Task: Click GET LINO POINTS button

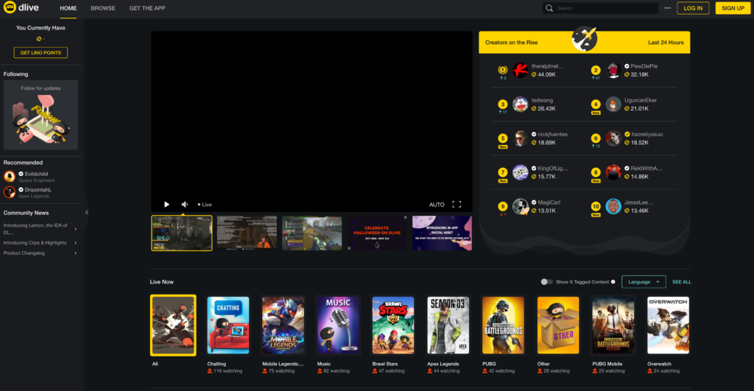Action: click(x=40, y=52)
